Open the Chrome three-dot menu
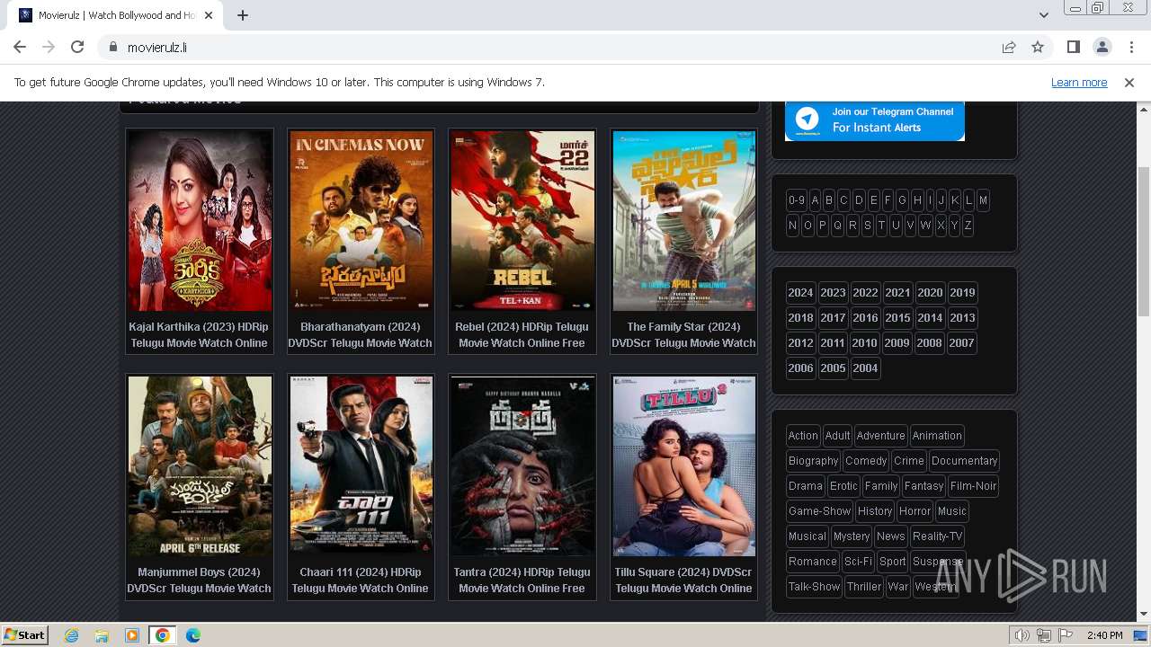Image resolution: width=1151 pixels, height=647 pixels. tap(1130, 47)
